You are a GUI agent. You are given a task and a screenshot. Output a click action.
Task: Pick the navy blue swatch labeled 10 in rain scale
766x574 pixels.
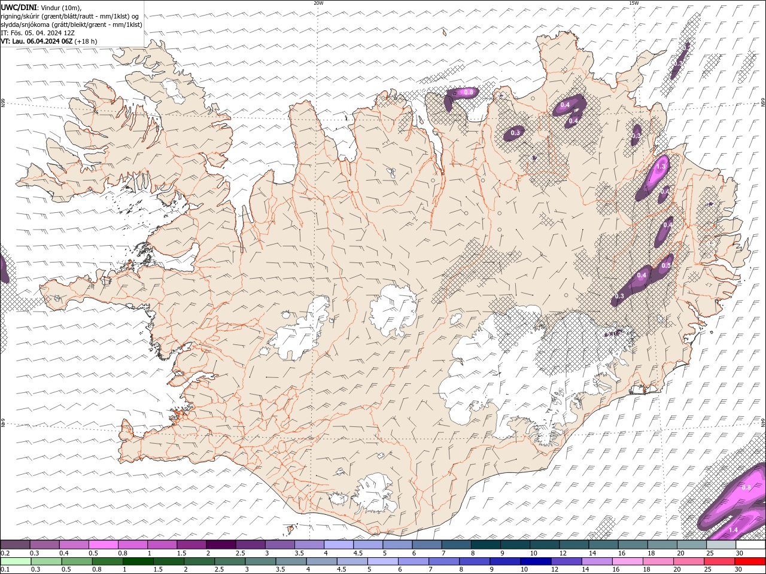pyautogui.click(x=536, y=561)
